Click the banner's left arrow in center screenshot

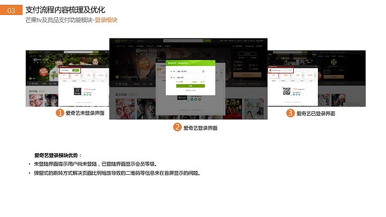coord(117,63)
